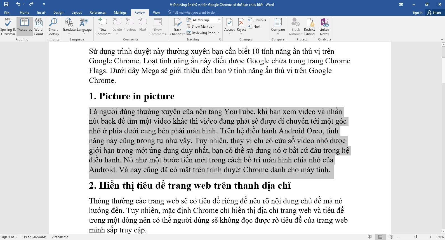445x240 pixels.
Task: Open the Compare documents tool
Action: tap(278, 27)
